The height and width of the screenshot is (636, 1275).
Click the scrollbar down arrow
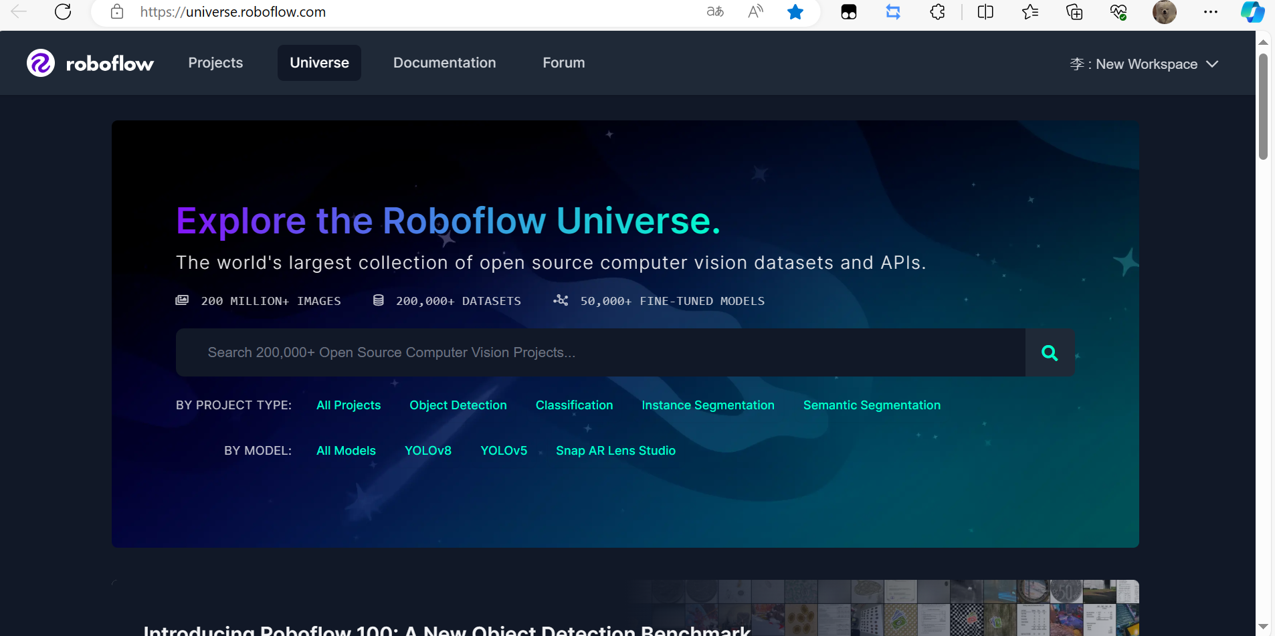1263,627
